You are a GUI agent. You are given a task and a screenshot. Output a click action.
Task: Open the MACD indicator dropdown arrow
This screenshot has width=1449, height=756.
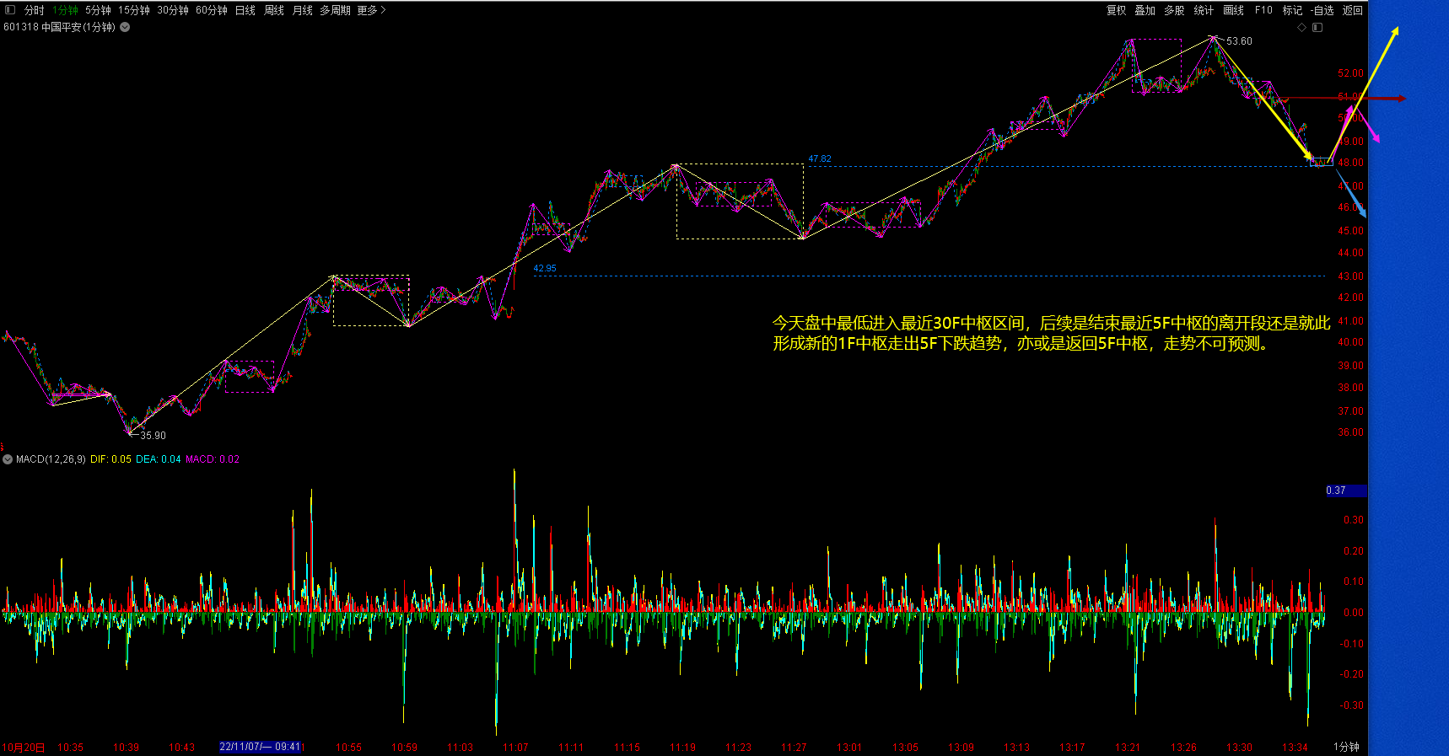pyautogui.click(x=8, y=459)
